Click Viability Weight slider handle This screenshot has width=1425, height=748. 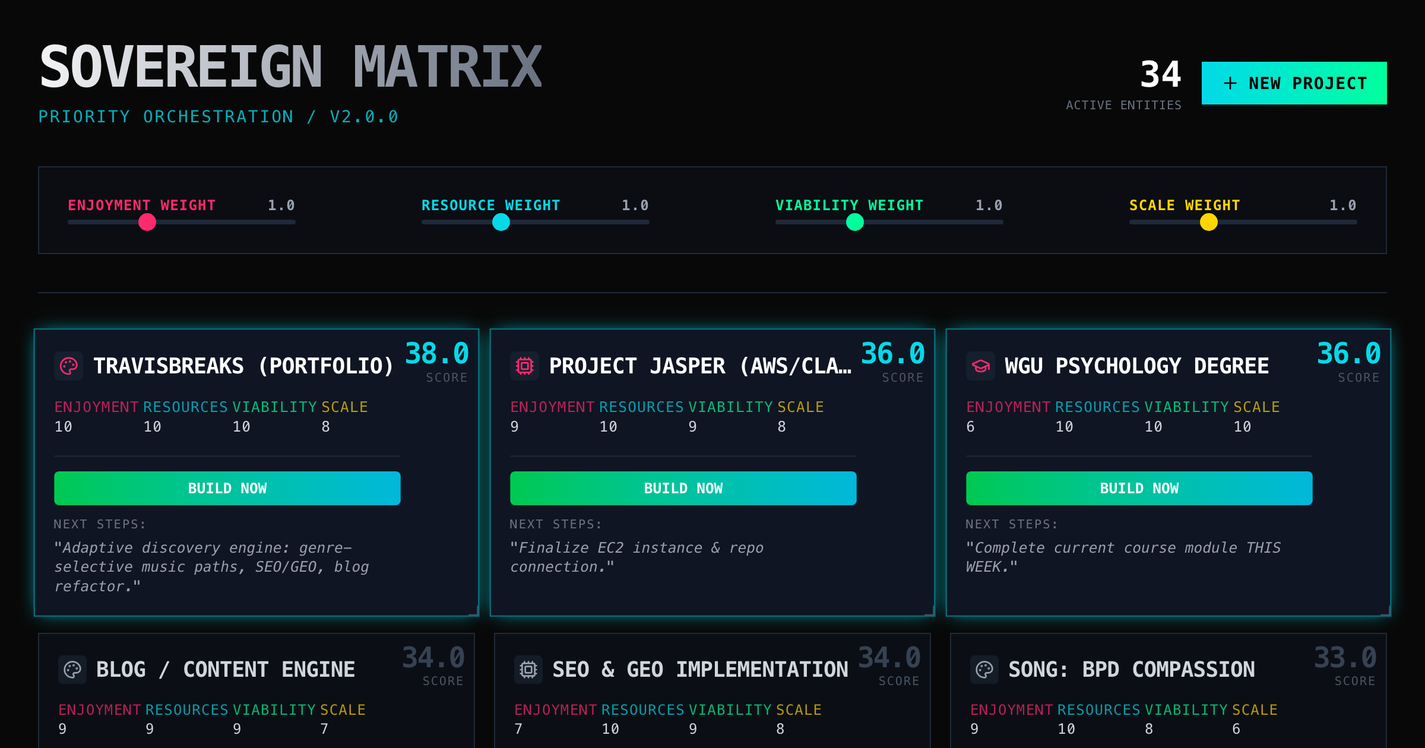(855, 222)
